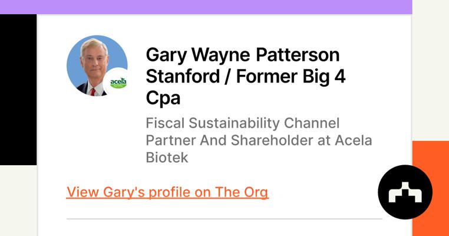Click the beige area below the black block
Viewport: 449px width, 236px height.
(18, 201)
